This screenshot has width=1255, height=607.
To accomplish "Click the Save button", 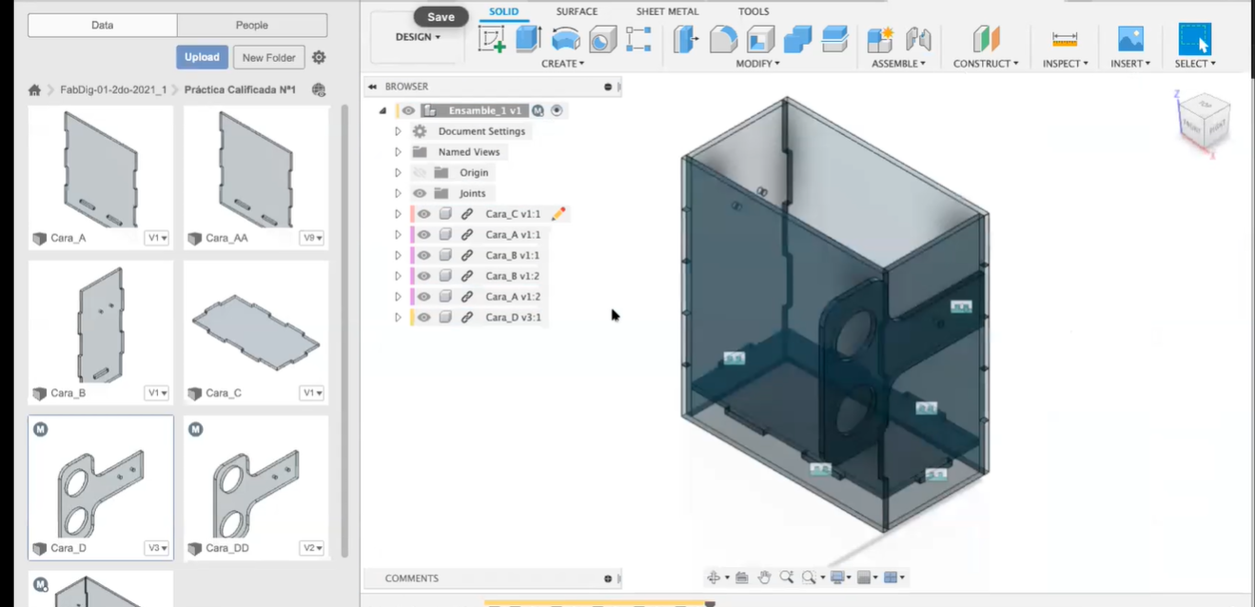I will (x=441, y=17).
